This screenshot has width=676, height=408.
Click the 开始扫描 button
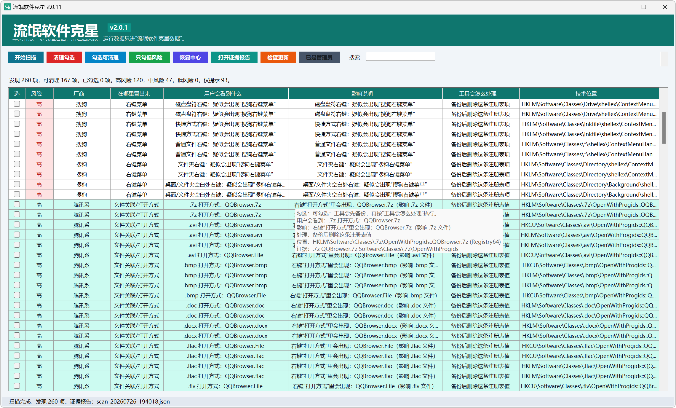(x=26, y=58)
